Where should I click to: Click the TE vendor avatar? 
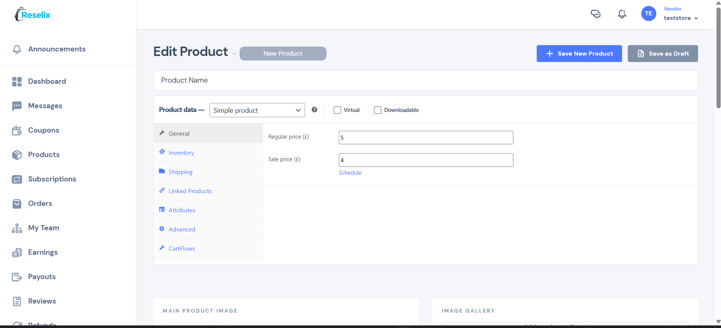648,14
